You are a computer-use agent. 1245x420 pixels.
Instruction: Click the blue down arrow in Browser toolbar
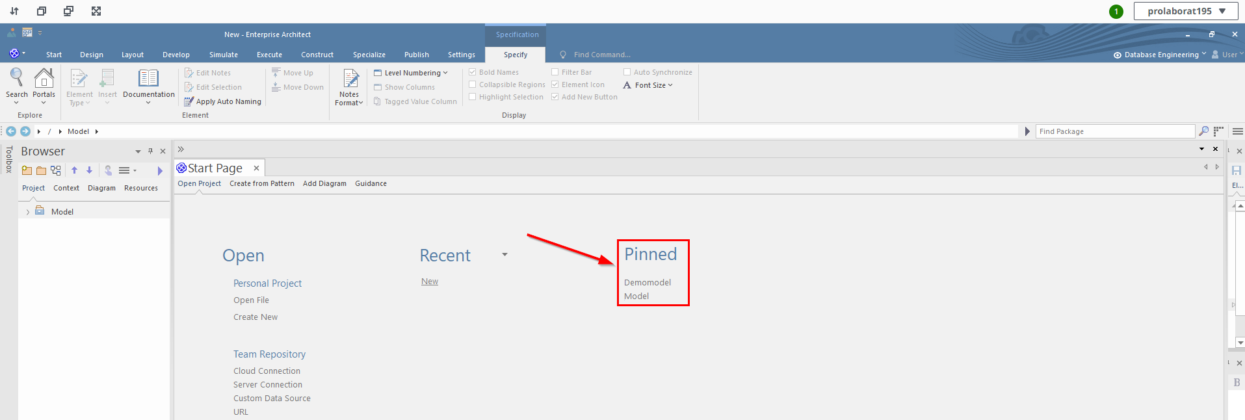pyautogui.click(x=90, y=170)
